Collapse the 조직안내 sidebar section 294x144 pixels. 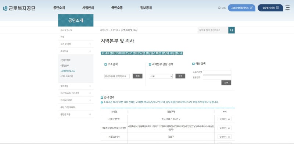click(x=90, y=51)
